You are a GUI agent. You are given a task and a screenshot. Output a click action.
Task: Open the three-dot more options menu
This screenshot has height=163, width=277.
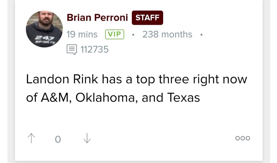coord(243,138)
